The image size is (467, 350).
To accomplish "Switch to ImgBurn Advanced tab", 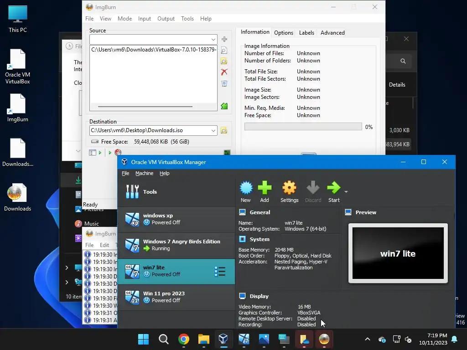I will coord(332,33).
